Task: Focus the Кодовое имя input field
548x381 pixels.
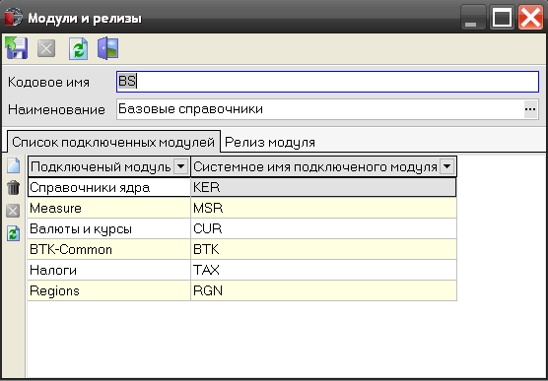Action: [327, 82]
